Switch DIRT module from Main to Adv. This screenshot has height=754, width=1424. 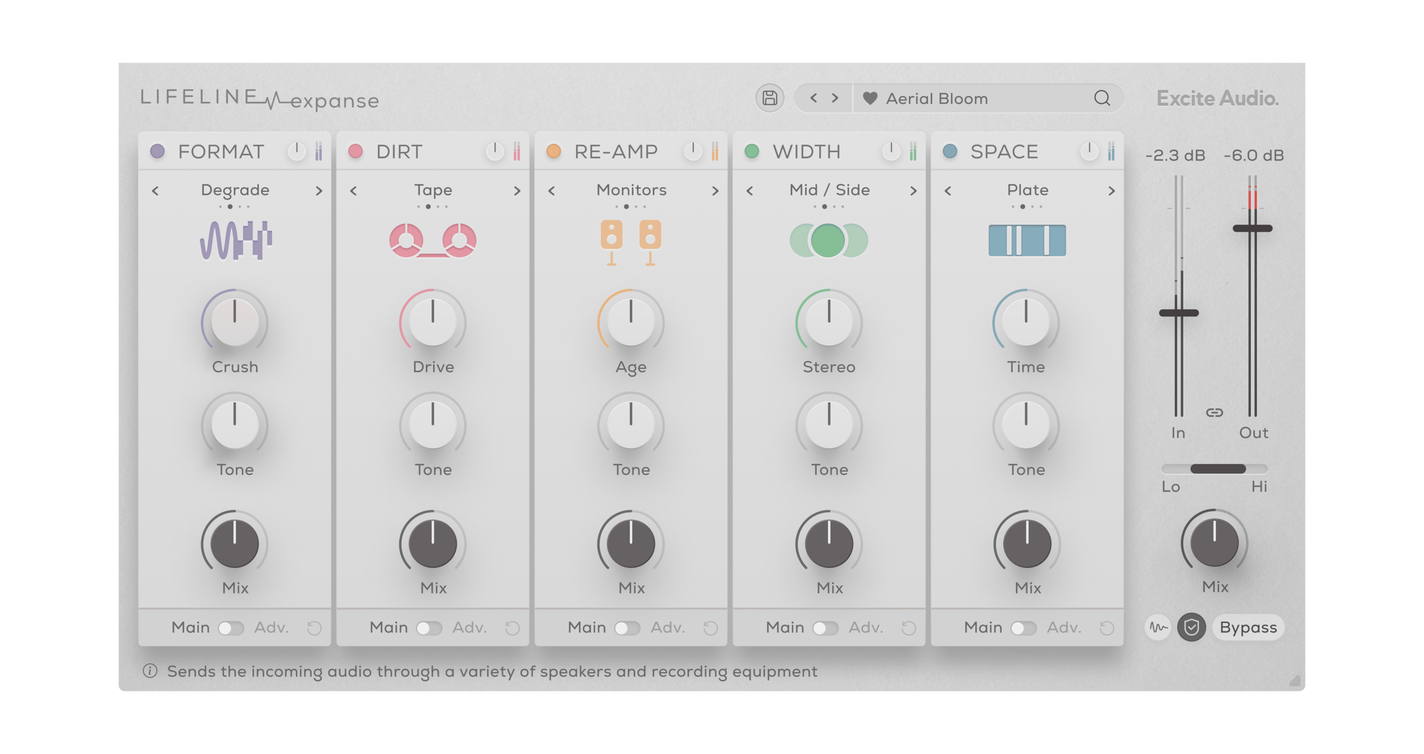point(429,628)
